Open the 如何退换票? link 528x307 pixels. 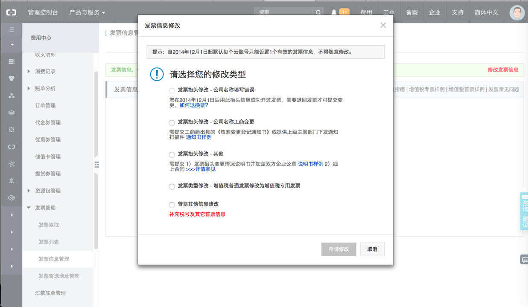coord(194,105)
